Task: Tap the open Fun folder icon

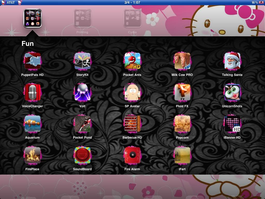Action: point(32,18)
